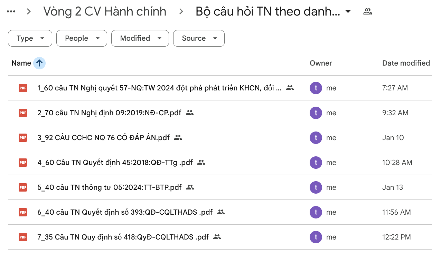Click the Date modified column header
Image resolution: width=432 pixels, height=263 pixels.
(406, 63)
